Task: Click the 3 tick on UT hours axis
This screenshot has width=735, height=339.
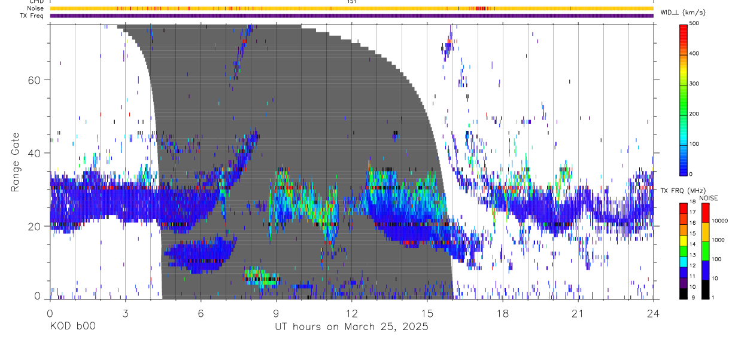Action: [125, 313]
